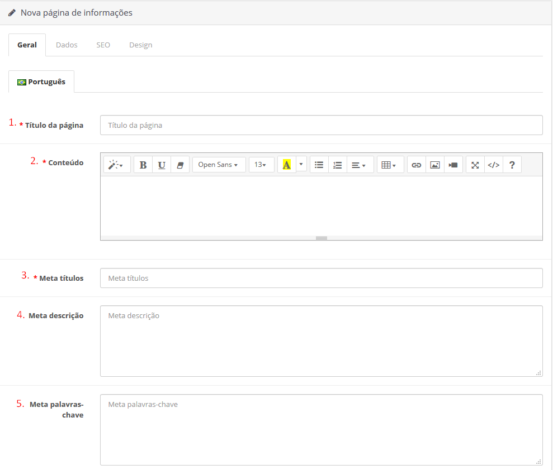The image size is (553, 470).
Task: Click the eraser remove-formatting icon
Action: (x=180, y=165)
